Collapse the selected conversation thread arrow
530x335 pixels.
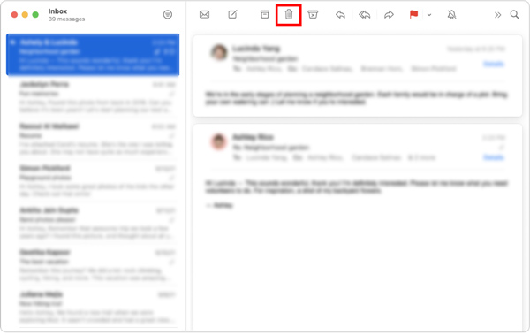click(13, 42)
